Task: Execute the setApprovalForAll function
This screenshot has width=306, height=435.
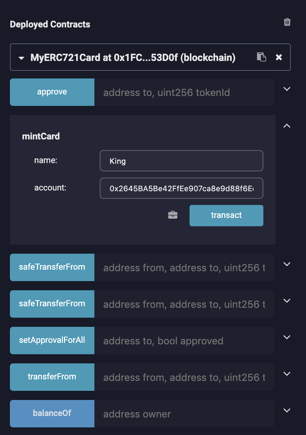Action: pyautogui.click(x=52, y=341)
